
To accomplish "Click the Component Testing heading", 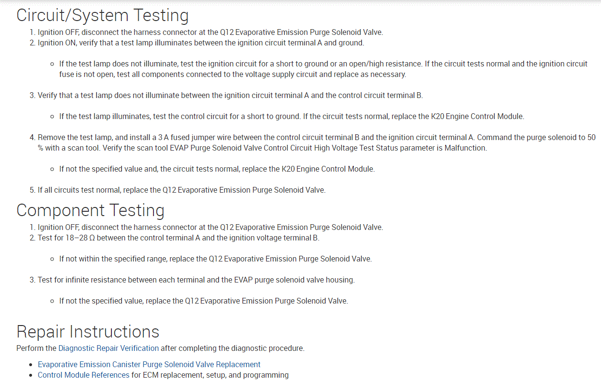I will pyautogui.click(x=90, y=210).
